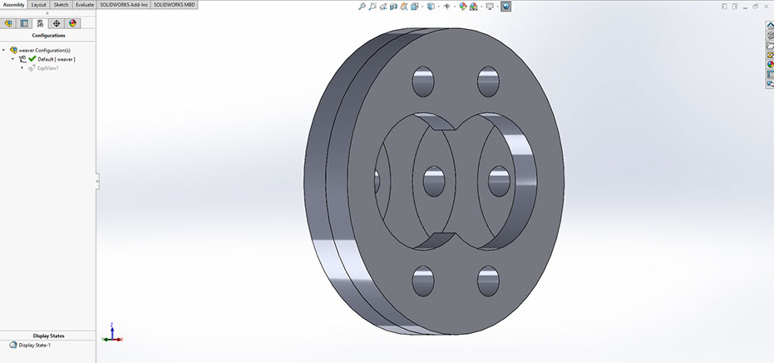
Task: Open the Edit Appearance icon in view toolbar
Action: pyautogui.click(x=462, y=6)
